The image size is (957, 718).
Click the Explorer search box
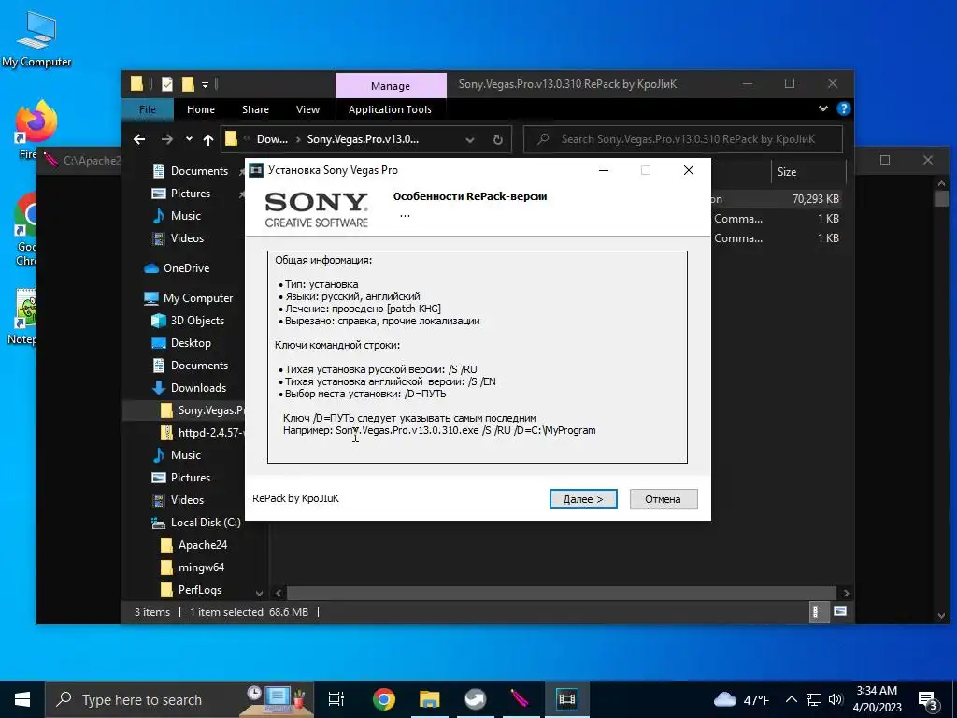click(x=683, y=139)
